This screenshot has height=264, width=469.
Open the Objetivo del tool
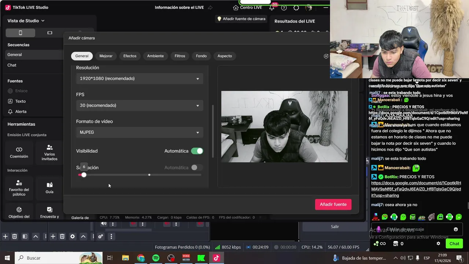pos(19,212)
